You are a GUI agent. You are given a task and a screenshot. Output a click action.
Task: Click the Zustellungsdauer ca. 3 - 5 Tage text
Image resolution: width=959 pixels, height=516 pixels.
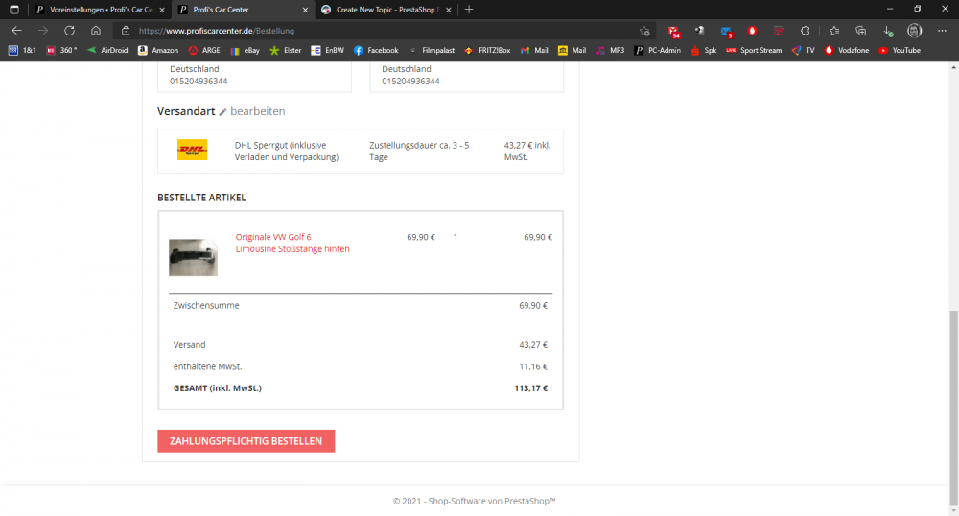coord(420,151)
